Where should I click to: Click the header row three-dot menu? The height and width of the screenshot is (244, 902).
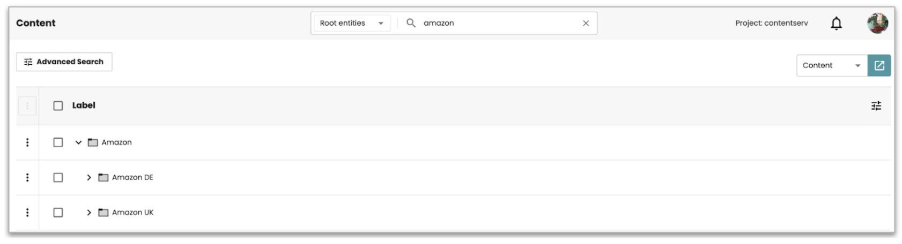[x=27, y=106]
